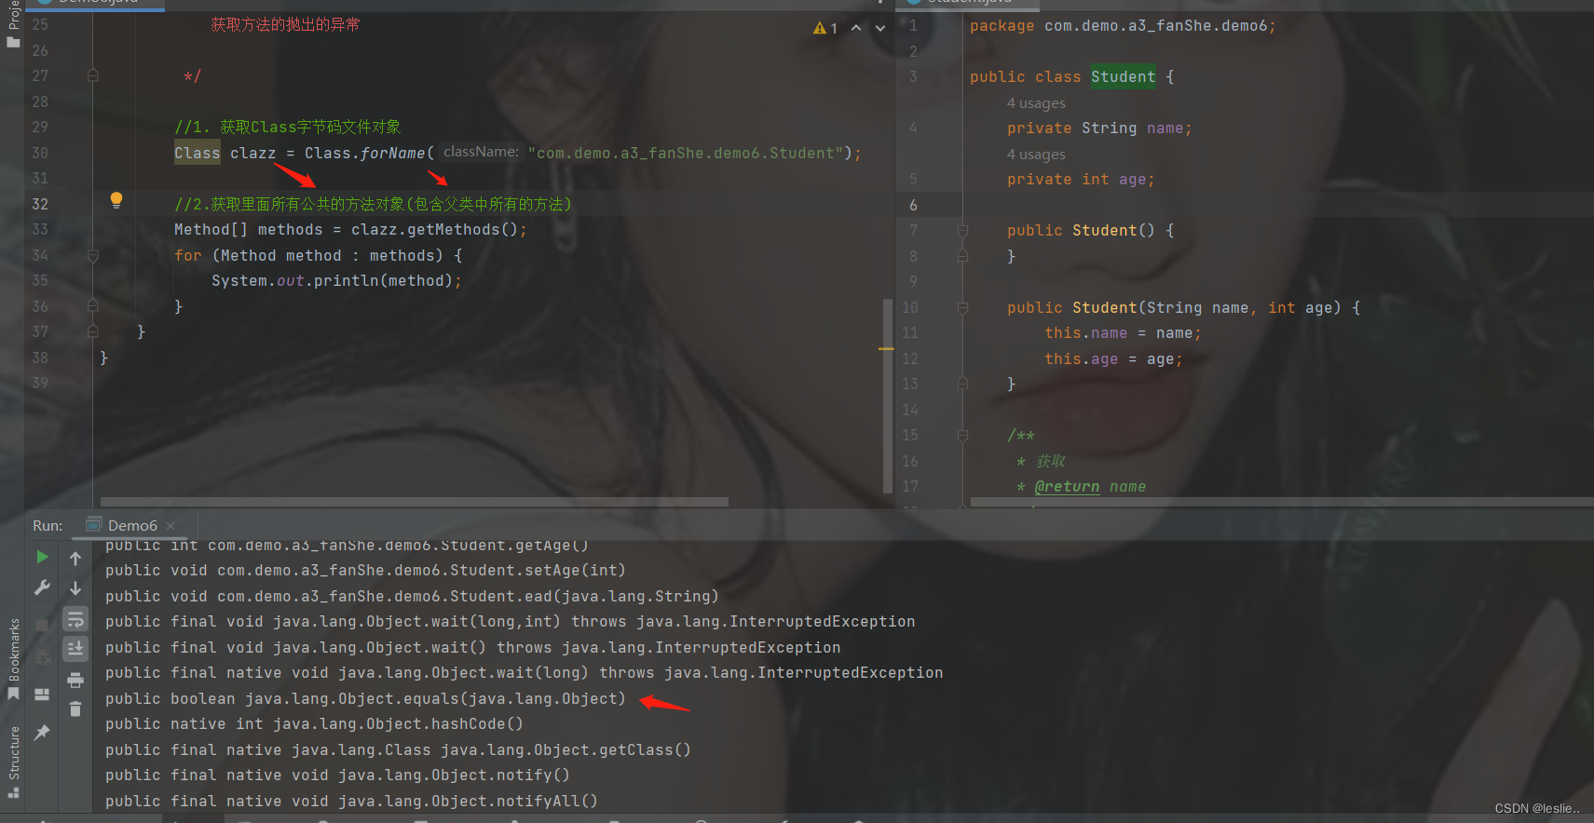Click the bookmark ribbon icon in left stripe
Viewport: 1594px width, 823px height.
(13, 694)
